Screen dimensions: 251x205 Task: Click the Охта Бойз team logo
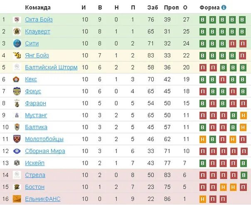pos(17,20)
